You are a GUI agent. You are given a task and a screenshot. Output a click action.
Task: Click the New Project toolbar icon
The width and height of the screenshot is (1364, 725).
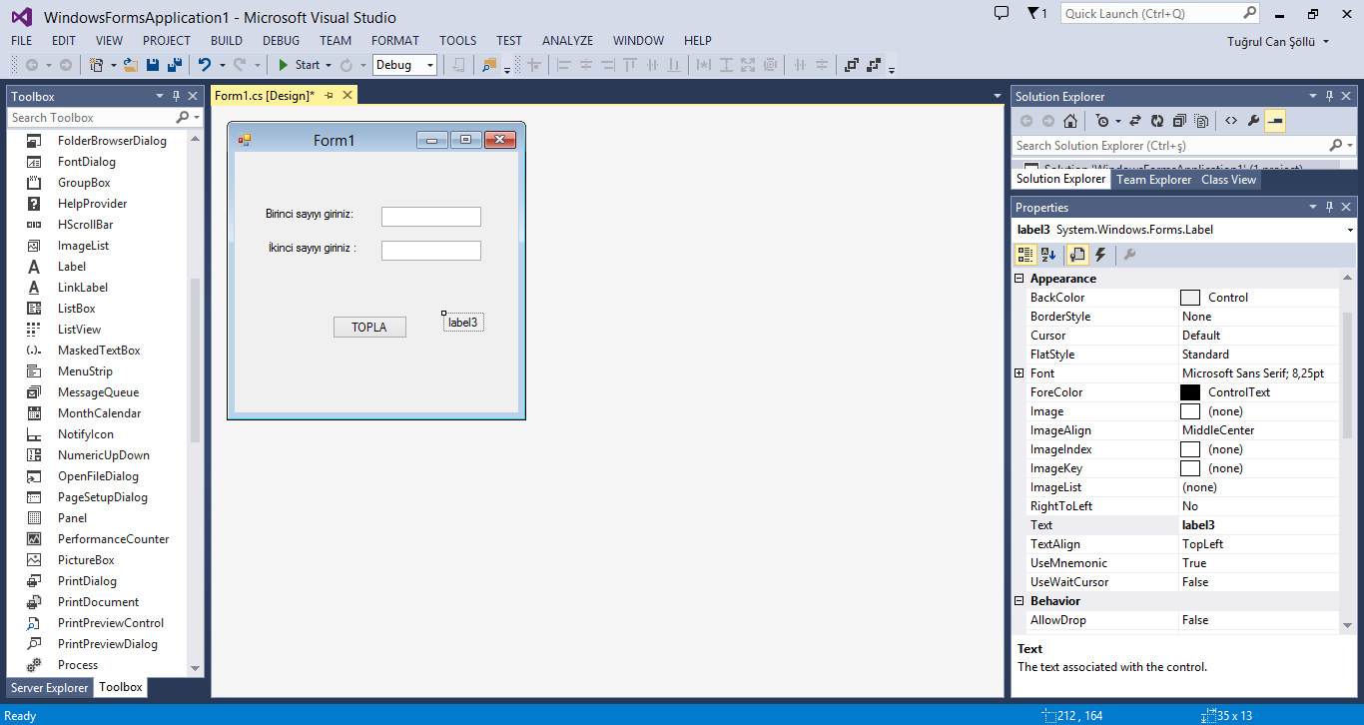(96, 65)
